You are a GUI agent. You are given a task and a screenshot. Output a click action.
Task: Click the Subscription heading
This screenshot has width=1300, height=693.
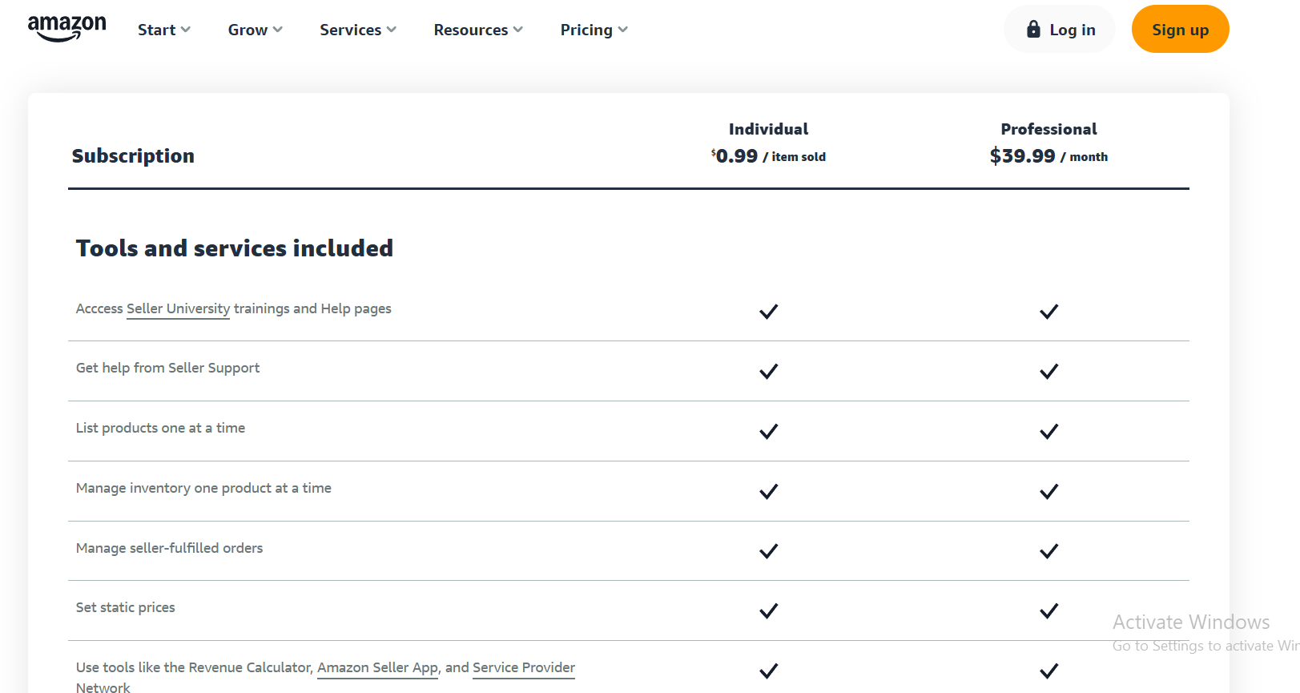133,156
